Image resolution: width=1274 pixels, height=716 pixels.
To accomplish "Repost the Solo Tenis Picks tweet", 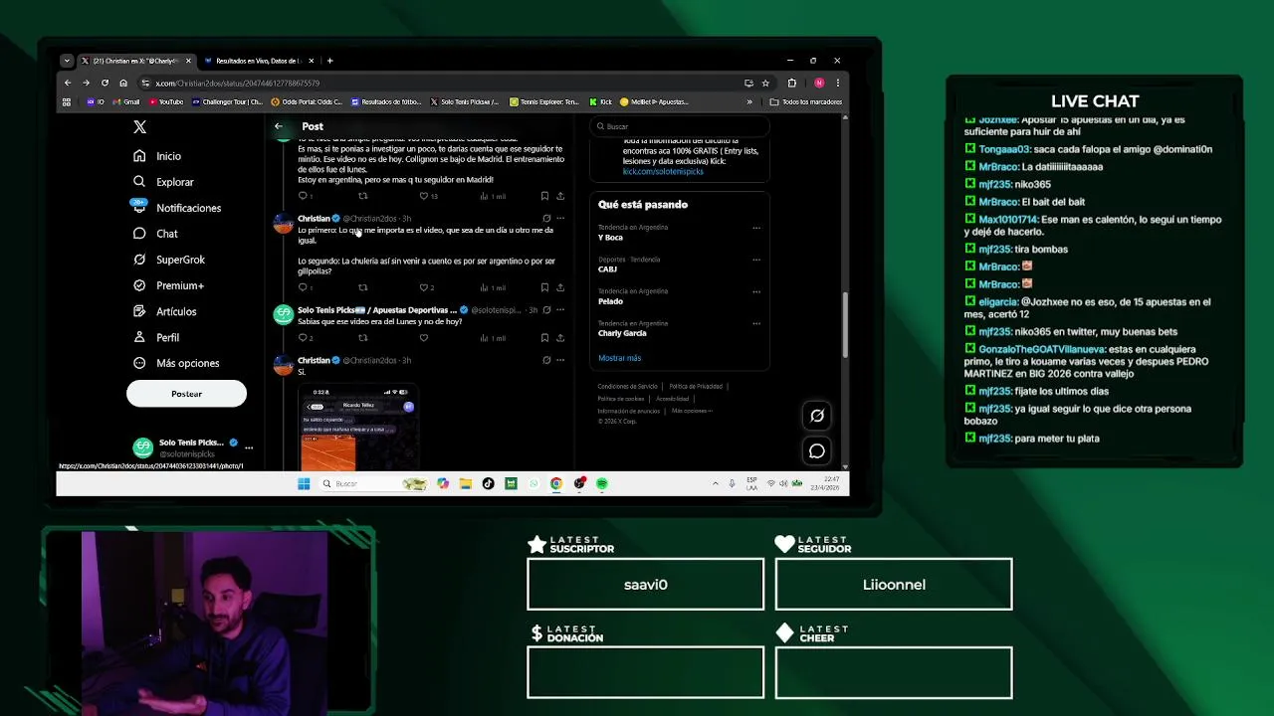I will (x=362, y=338).
